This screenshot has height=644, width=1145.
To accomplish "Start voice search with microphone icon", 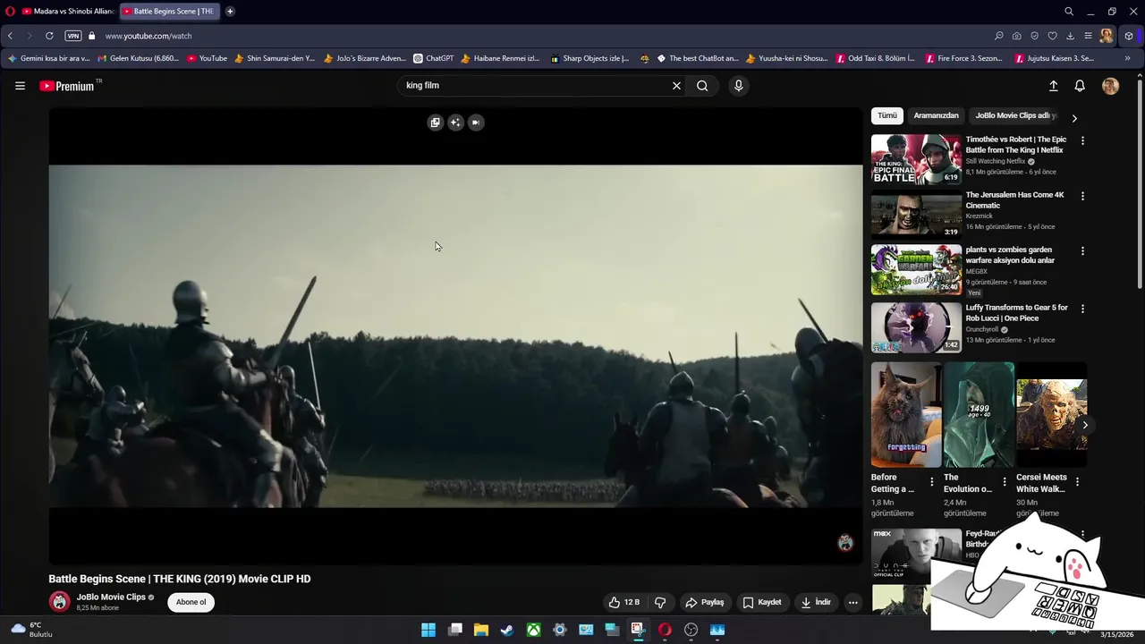I will click(738, 86).
